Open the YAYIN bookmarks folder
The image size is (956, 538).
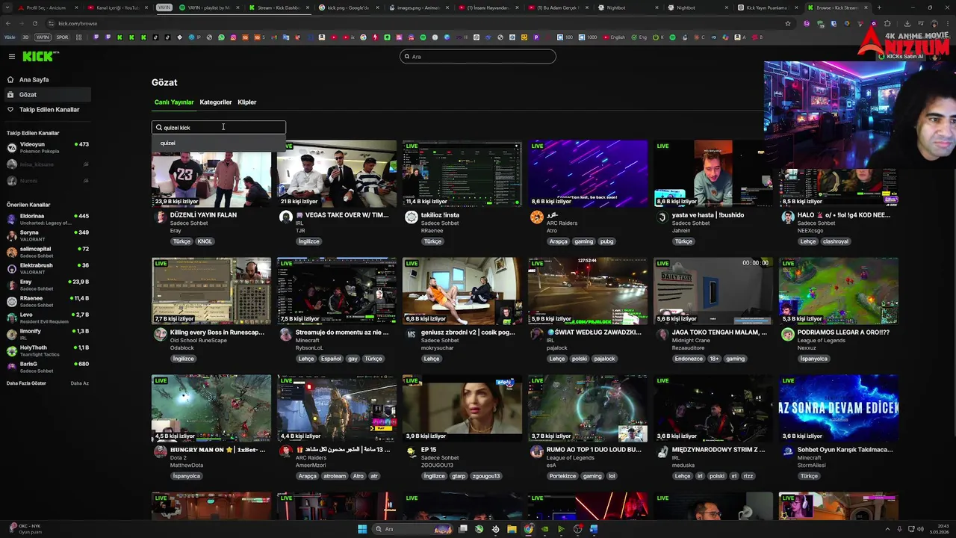coord(43,37)
